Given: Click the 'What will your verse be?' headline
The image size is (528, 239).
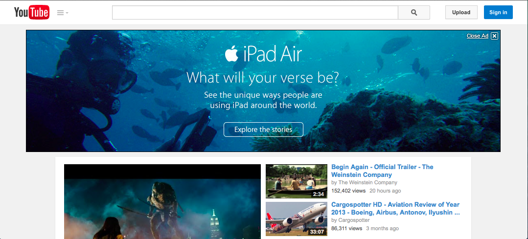Looking at the screenshot, I should [x=263, y=78].
